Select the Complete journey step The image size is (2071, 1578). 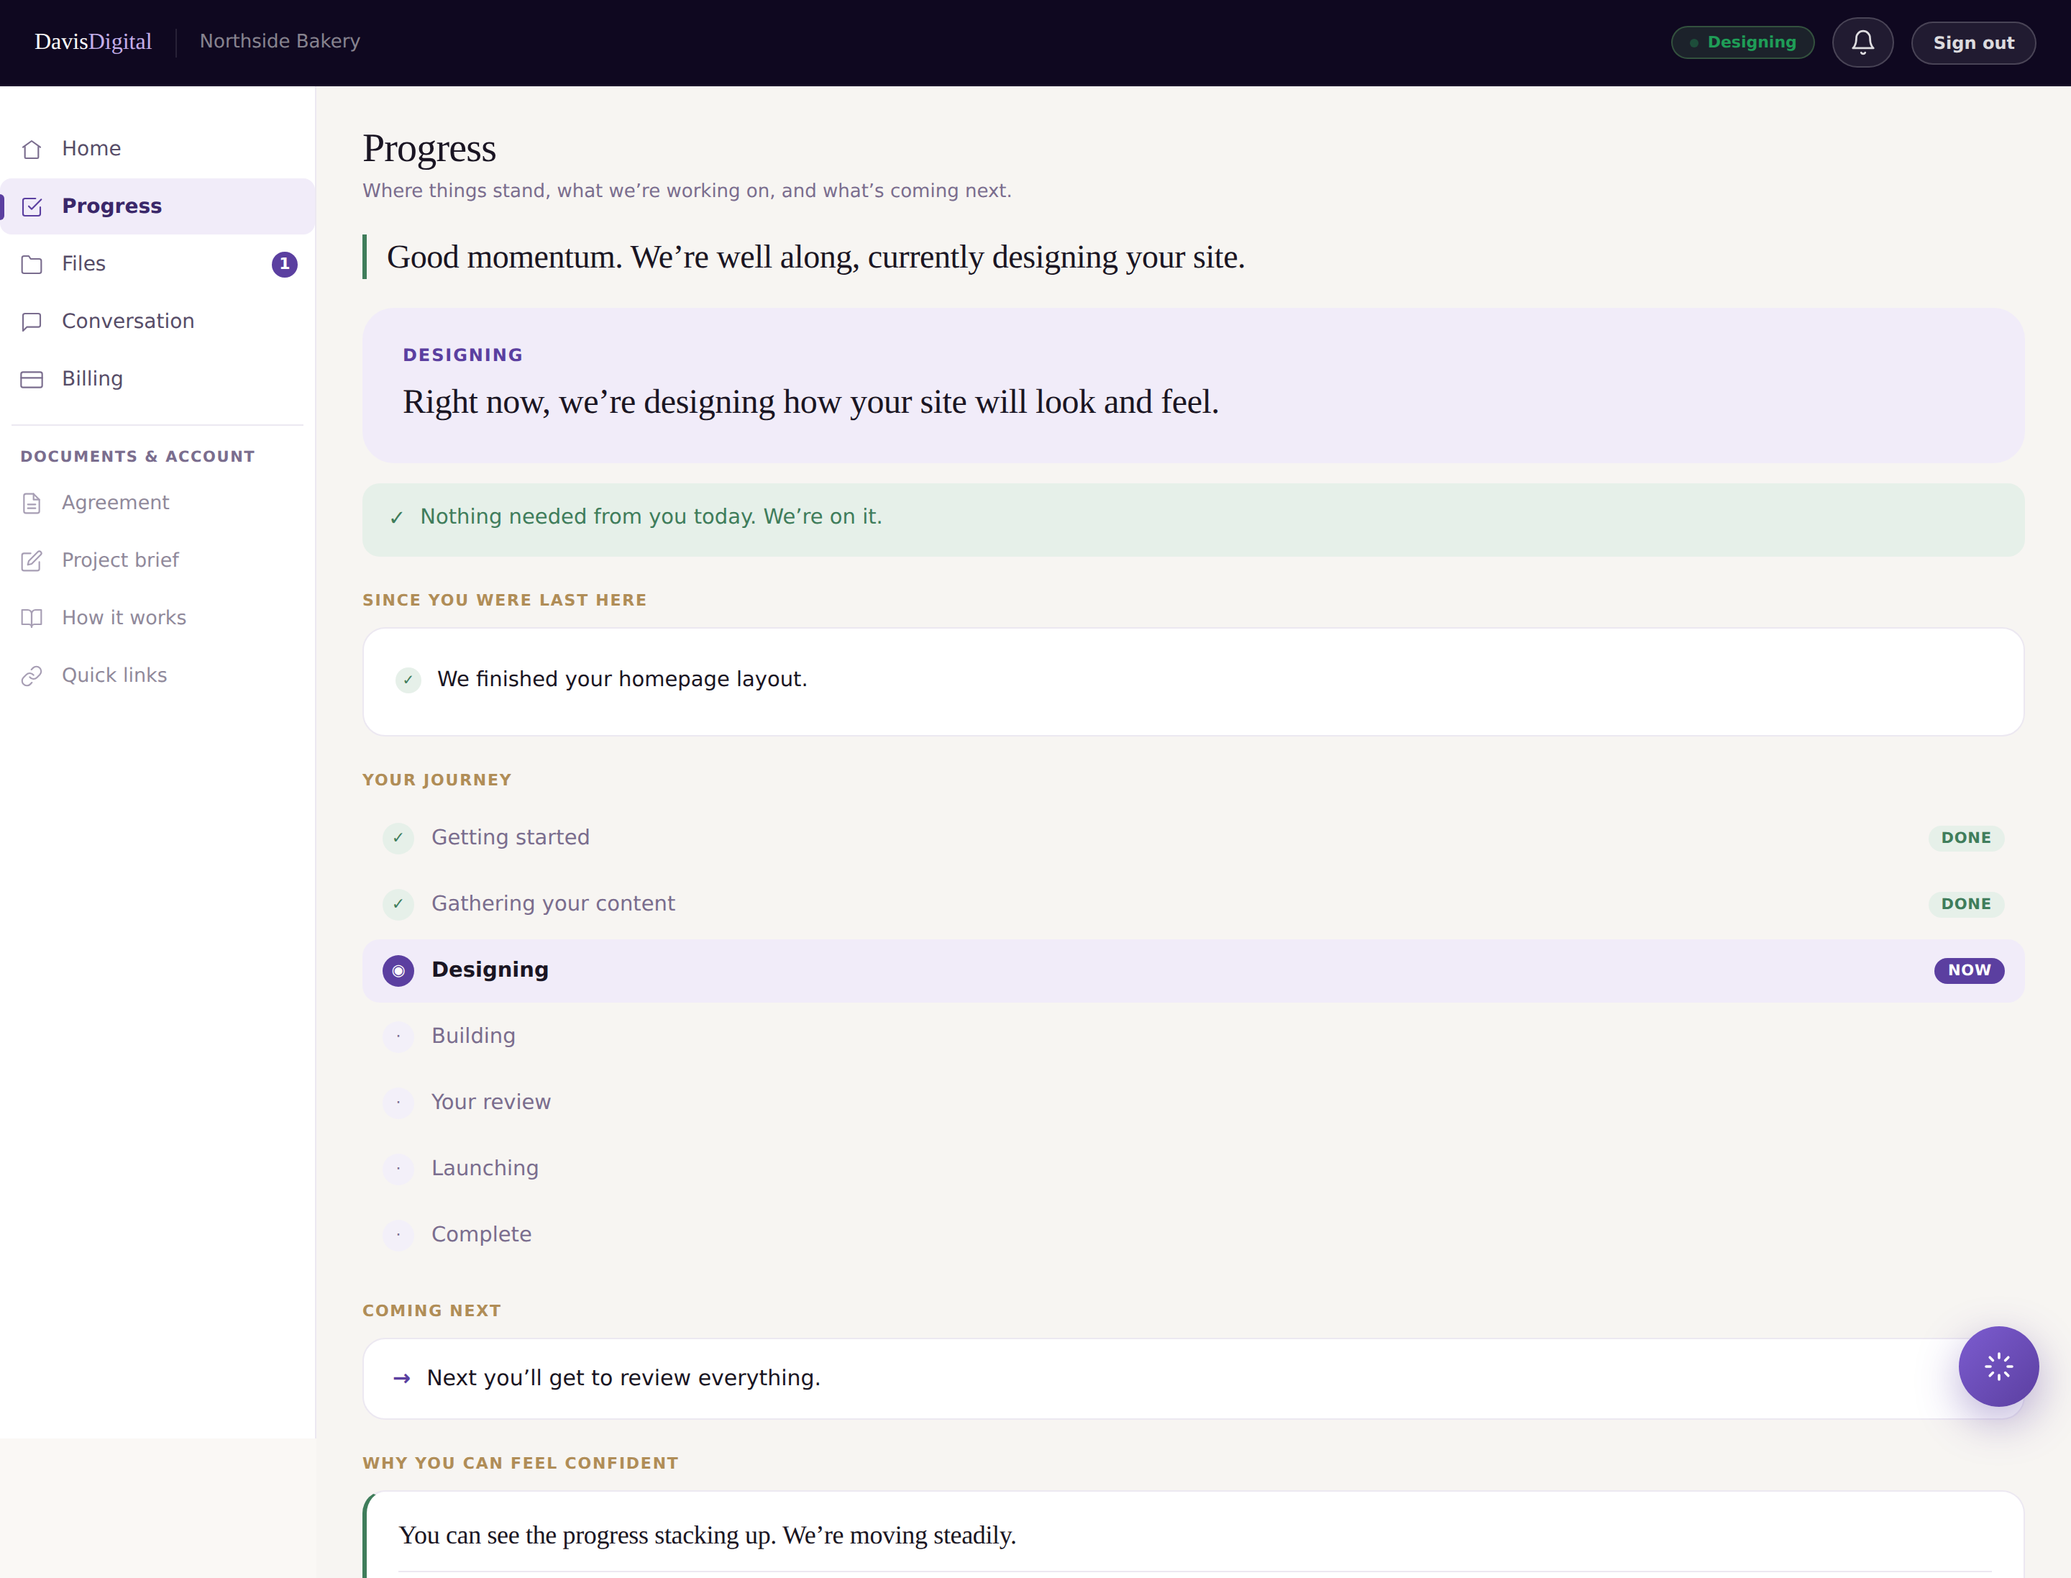(x=1193, y=1234)
